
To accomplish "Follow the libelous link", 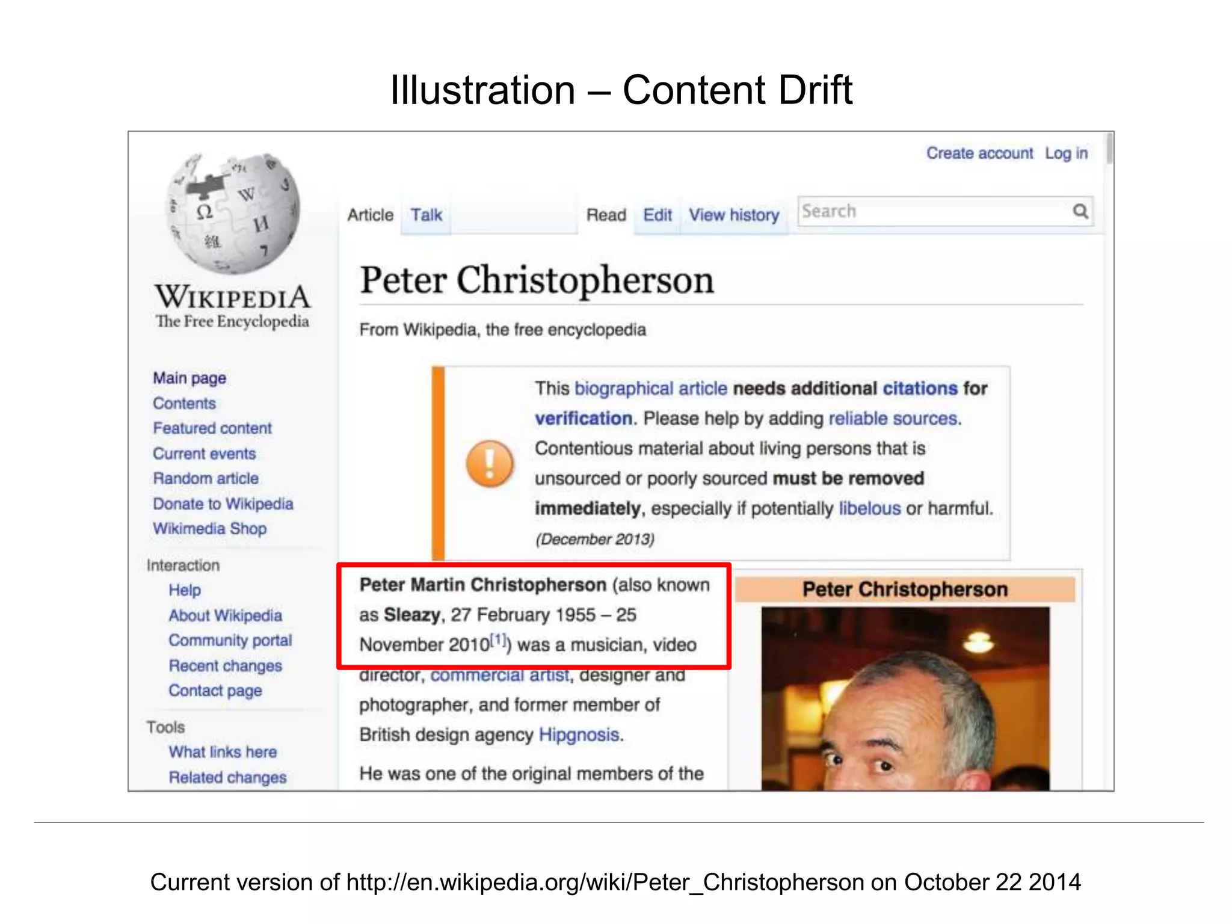I will (870, 509).
